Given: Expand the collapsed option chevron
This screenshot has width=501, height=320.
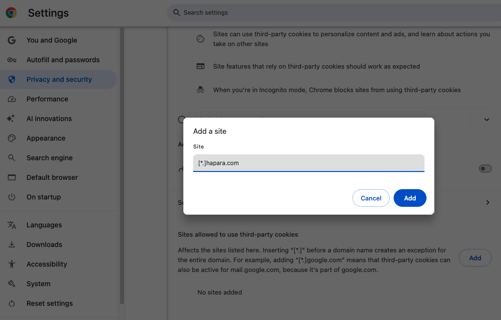Looking at the screenshot, I should [x=487, y=120].
